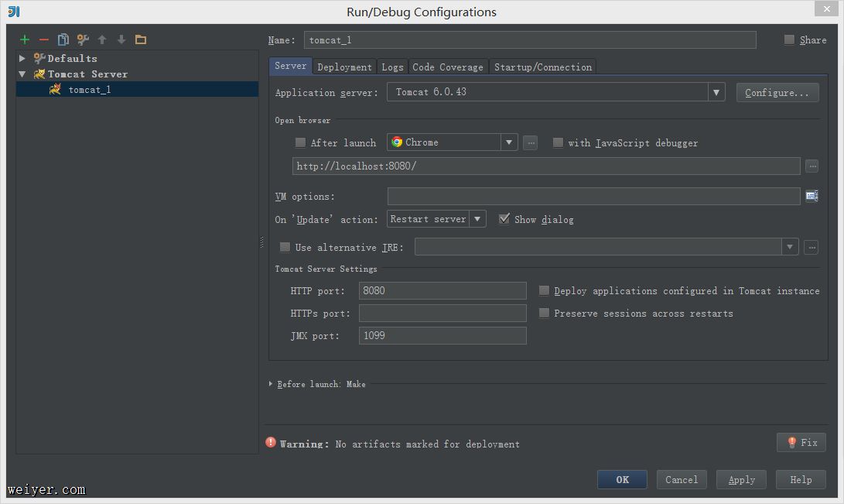Check Preserve sessions across restarts
844x504 pixels.
coord(544,313)
